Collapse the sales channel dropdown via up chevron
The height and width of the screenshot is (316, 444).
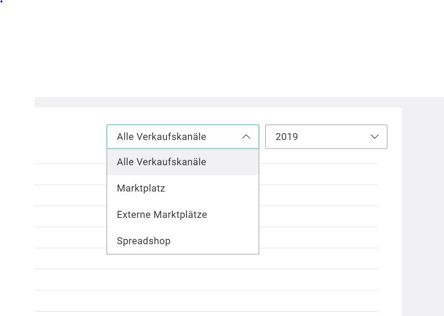(x=246, y=137)
